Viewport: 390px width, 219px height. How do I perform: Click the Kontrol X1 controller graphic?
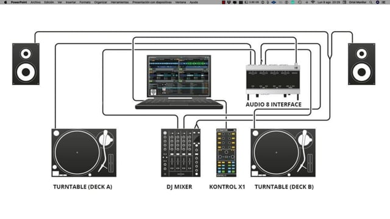pyautogui.click(x=226, y=153)
